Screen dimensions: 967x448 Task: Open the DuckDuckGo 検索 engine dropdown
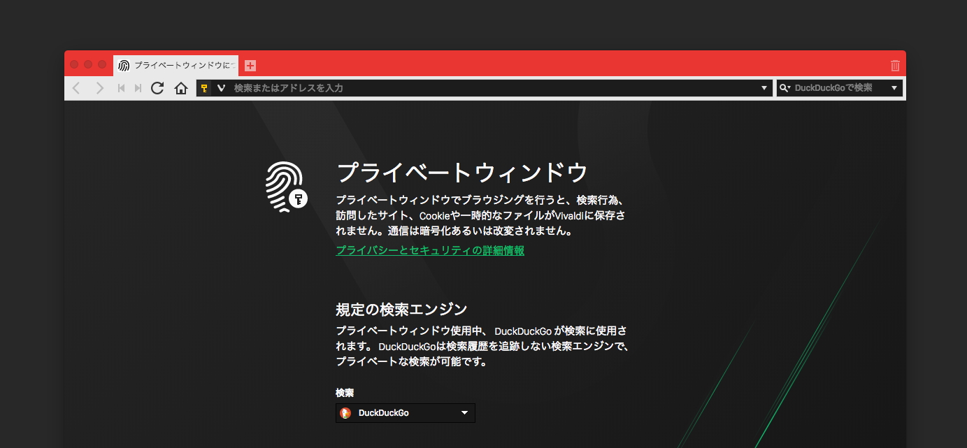coord(406,413)
